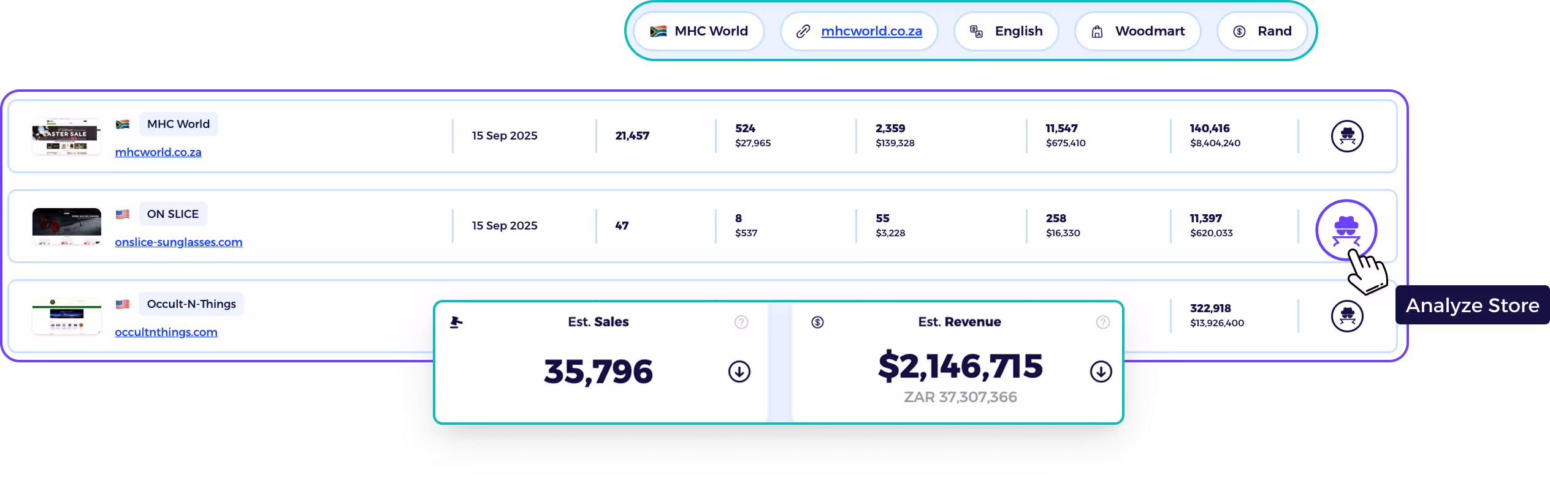1550x486 pixels.
Task: Open the onslice-sunglasses.com link
Action: click(178, 242)
